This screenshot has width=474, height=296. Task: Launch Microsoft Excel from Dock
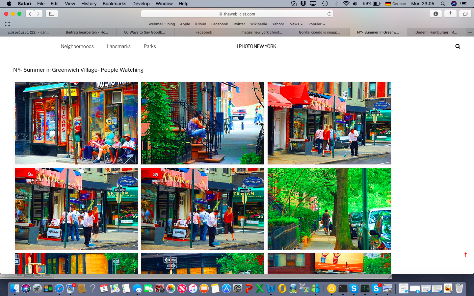pos(260,288)
